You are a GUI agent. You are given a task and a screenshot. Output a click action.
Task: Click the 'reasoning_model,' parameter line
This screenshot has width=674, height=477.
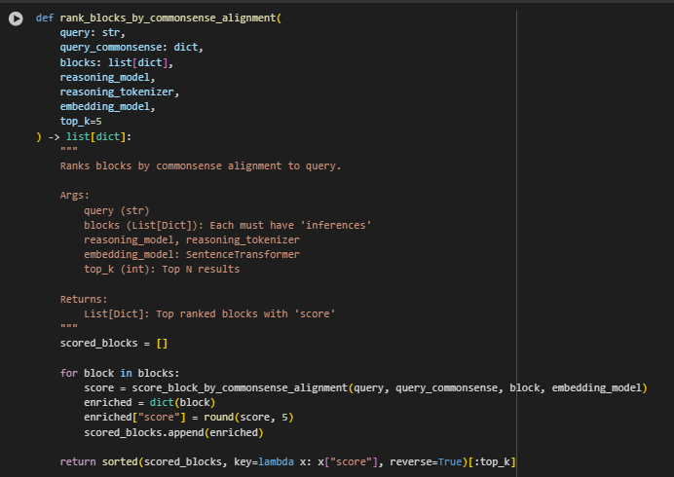pyautogui.click(x=107, y=77)
